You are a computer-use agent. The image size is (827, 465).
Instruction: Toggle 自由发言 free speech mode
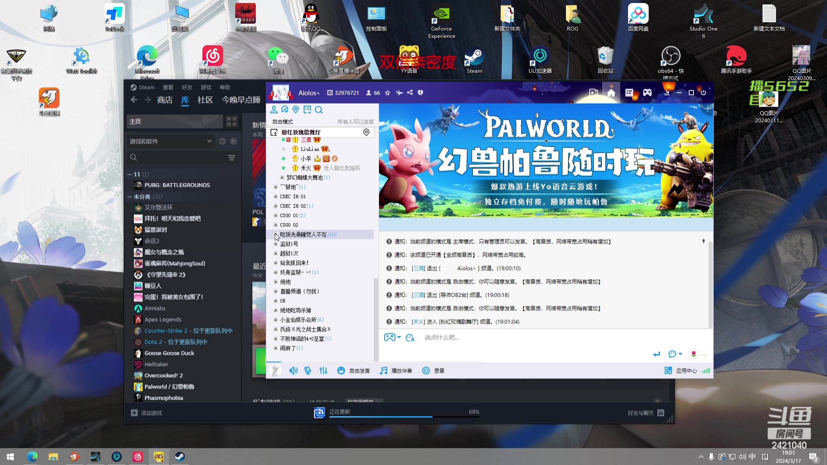[x=353, y=370]
